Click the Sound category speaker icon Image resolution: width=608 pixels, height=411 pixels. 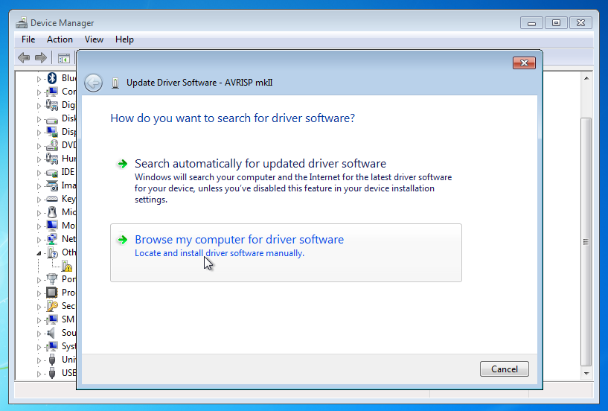coord(52,333)
